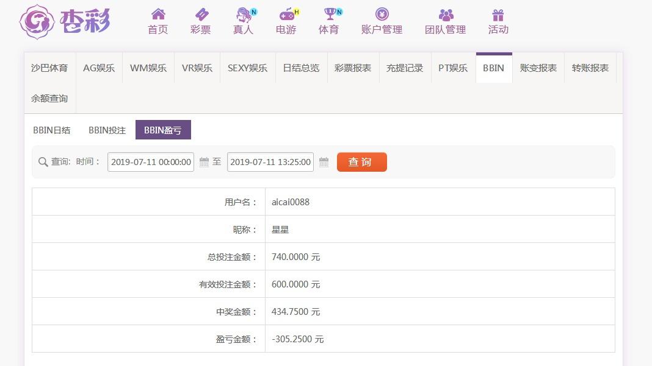Open the 充提记录 tab

405,68
